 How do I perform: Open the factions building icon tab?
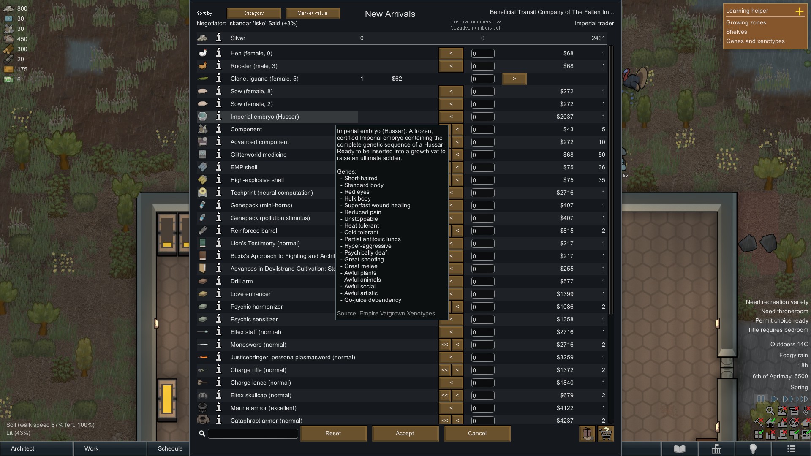point(716,449)
